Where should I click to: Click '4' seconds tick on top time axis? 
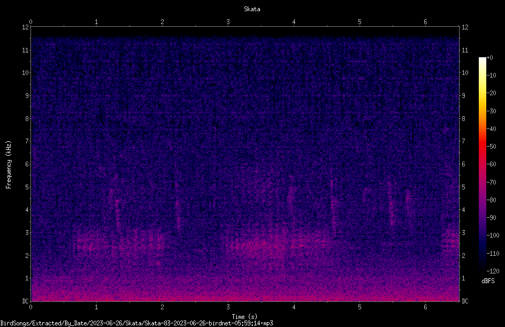pos(294,22)
